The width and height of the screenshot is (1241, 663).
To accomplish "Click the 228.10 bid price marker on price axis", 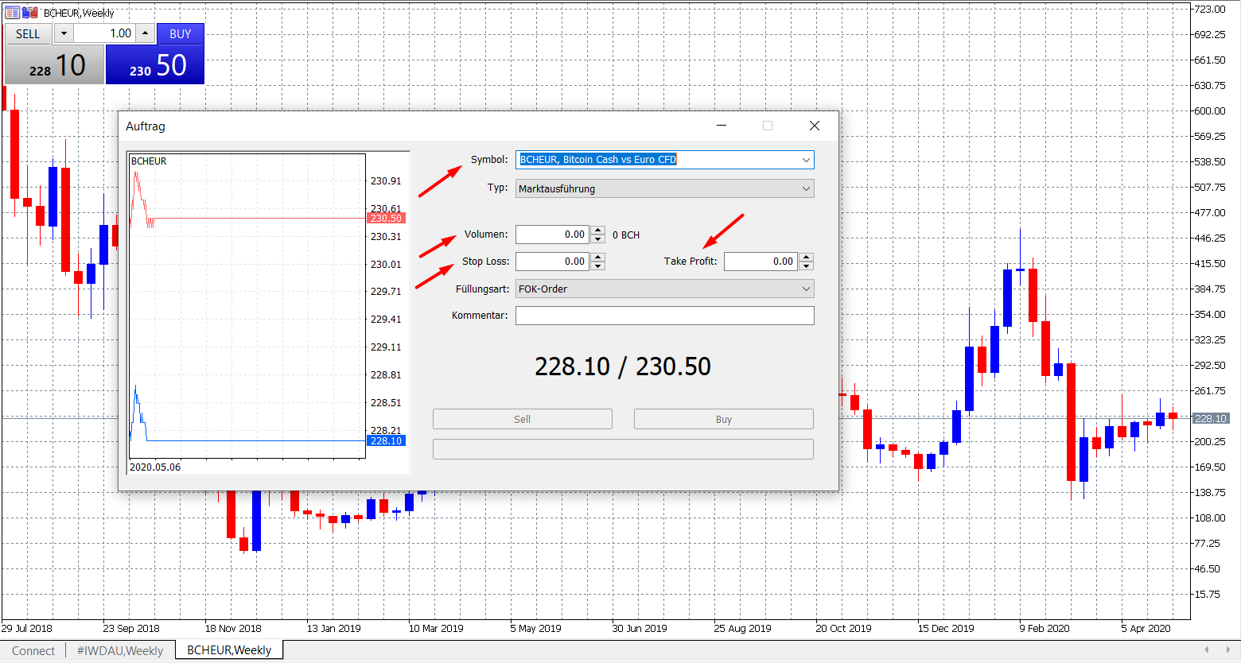I will pos(1210,418).
